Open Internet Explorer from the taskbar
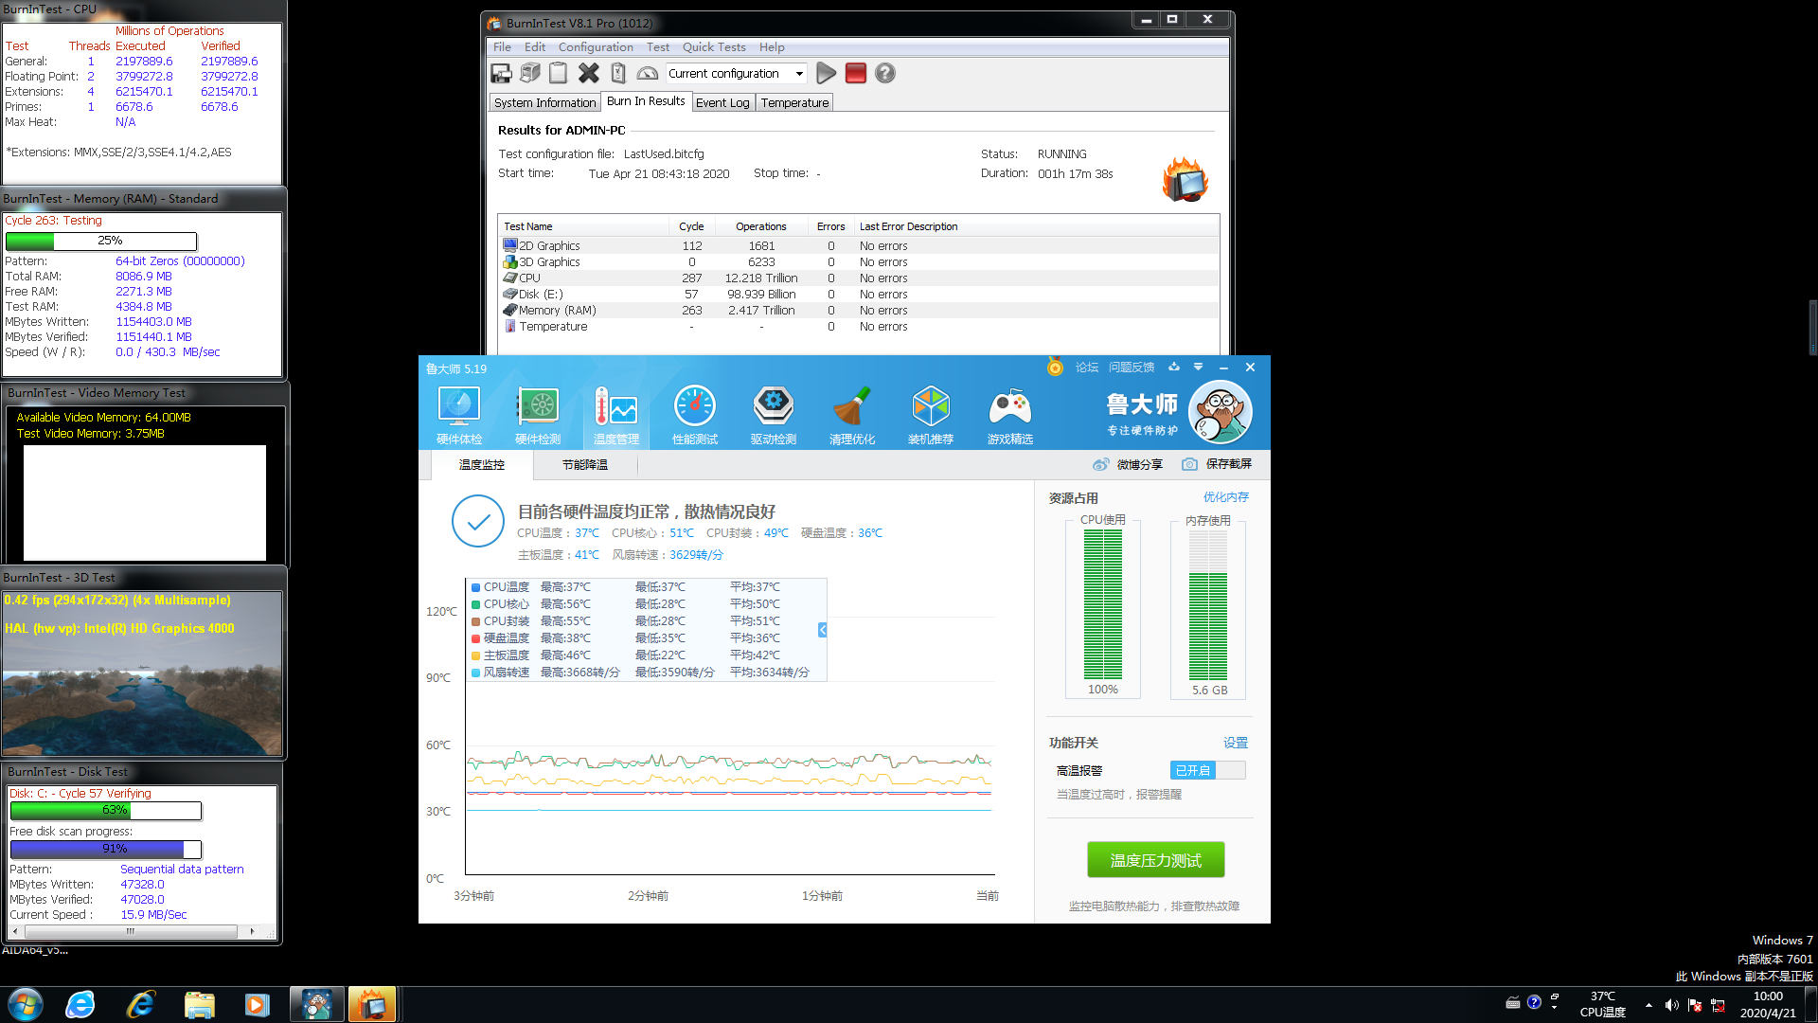 [140, 1004]
